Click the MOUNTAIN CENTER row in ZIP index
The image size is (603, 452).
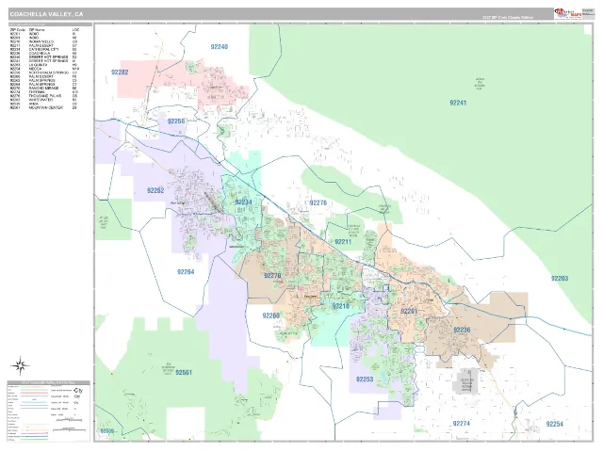pyautogui.click(x=44, y=107)
